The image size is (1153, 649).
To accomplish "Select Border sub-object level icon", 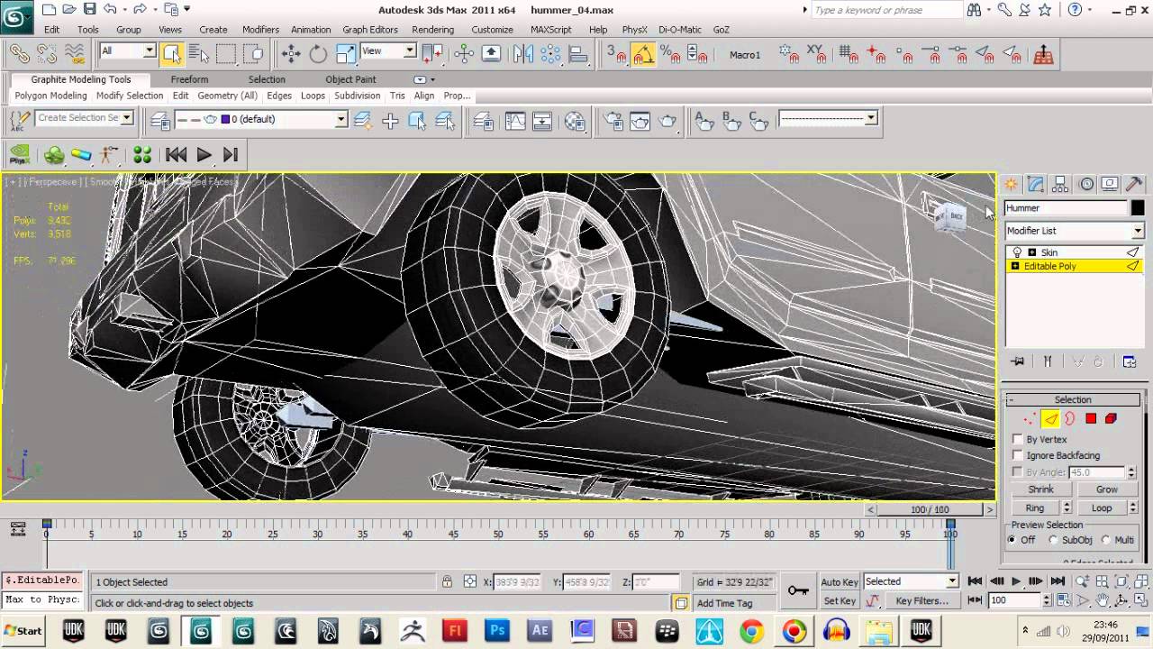I will pos(1070,419).
